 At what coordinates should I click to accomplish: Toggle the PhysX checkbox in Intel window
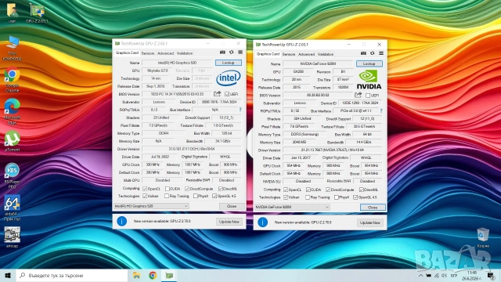[x=196, y=196]
